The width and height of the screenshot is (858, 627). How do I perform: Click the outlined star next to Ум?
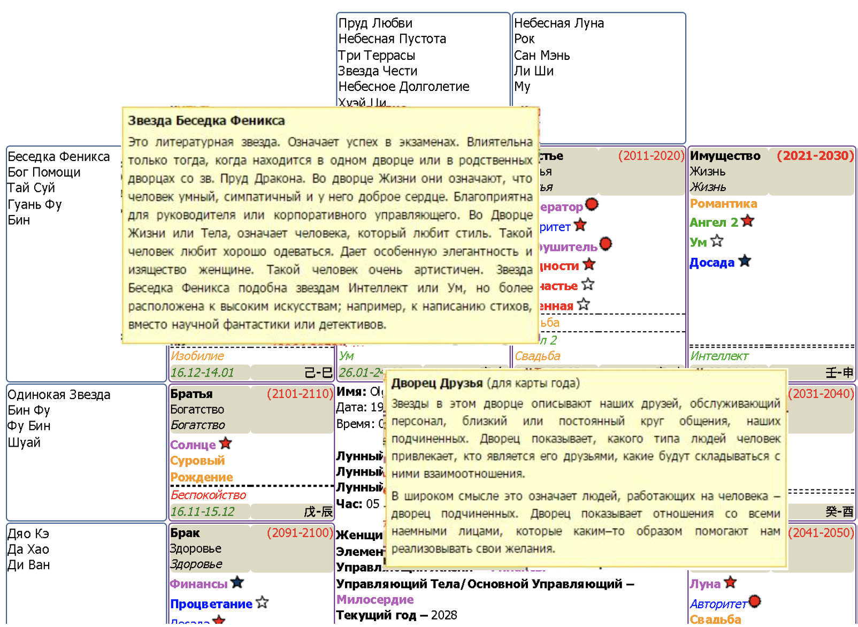tap(717, 241)
